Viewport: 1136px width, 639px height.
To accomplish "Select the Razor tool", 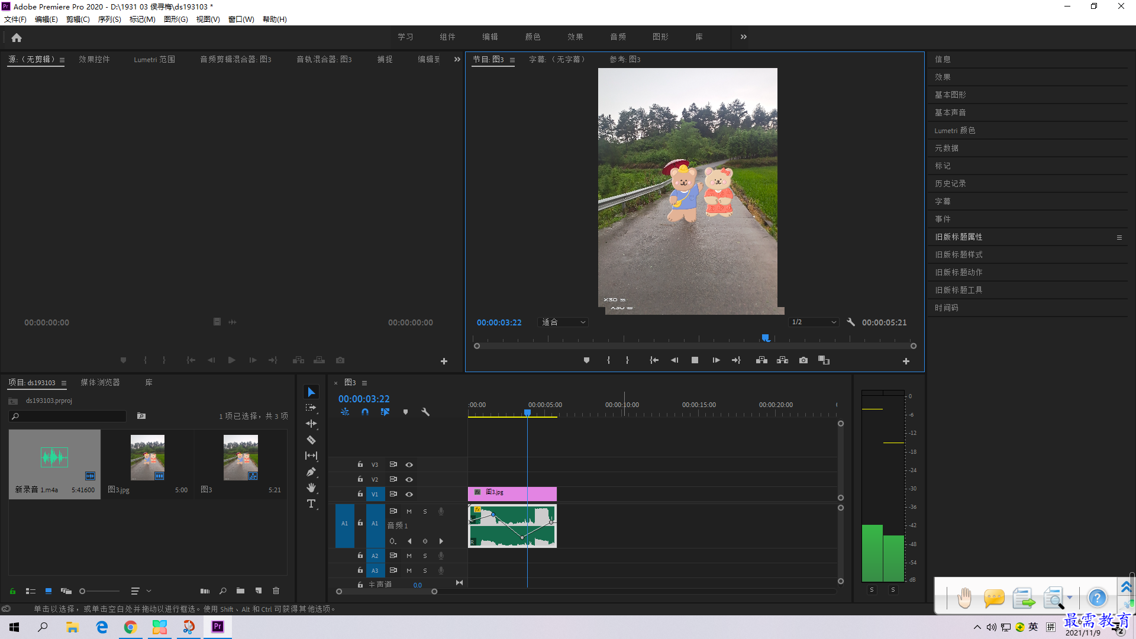I will coord(311,440).
